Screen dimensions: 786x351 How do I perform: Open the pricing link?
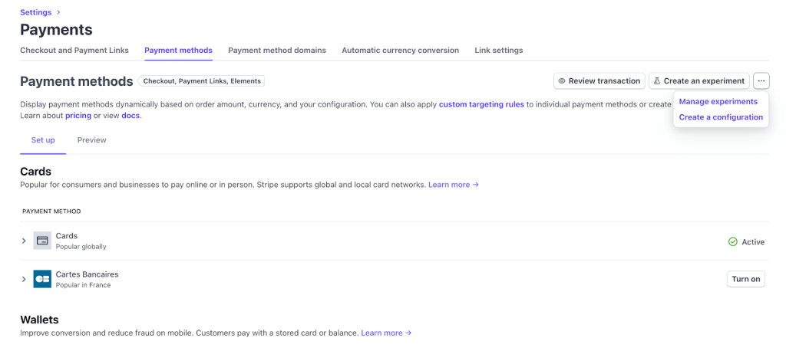78,116
